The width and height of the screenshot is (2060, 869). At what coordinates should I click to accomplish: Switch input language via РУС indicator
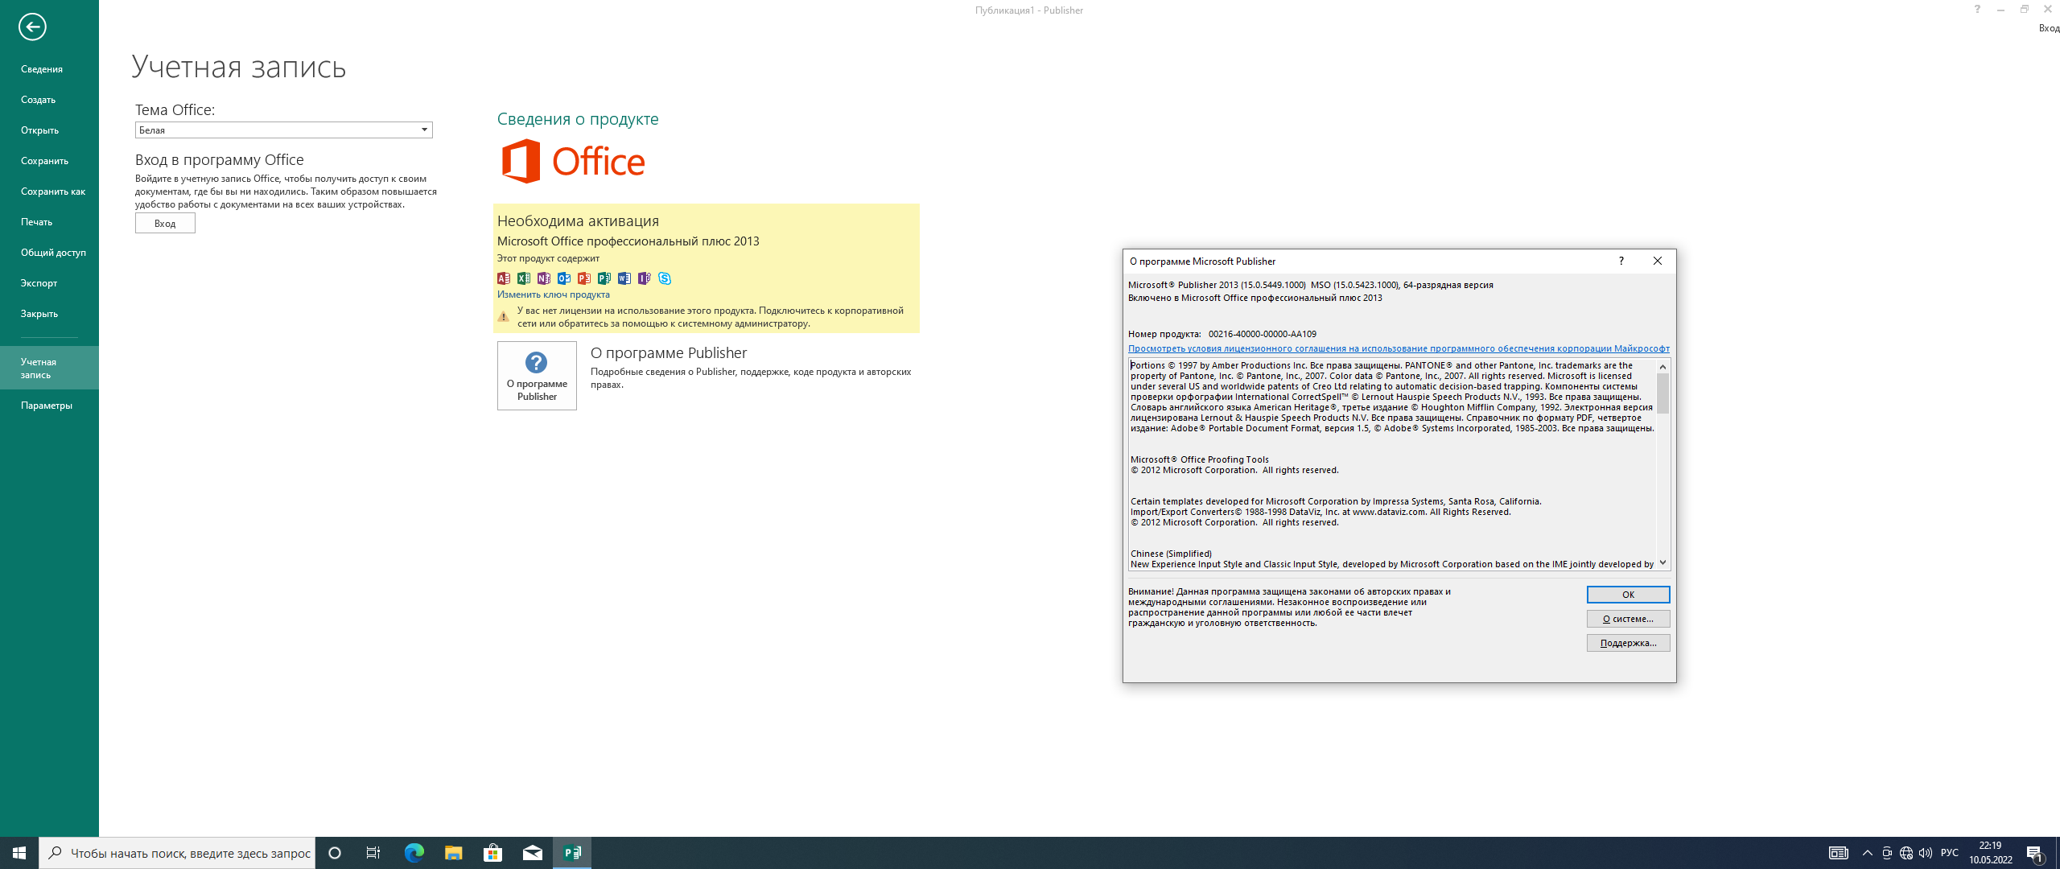(1950, 853)
